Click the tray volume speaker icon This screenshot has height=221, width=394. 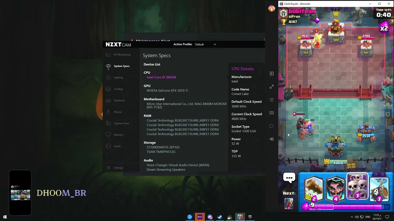pos(357,217)
